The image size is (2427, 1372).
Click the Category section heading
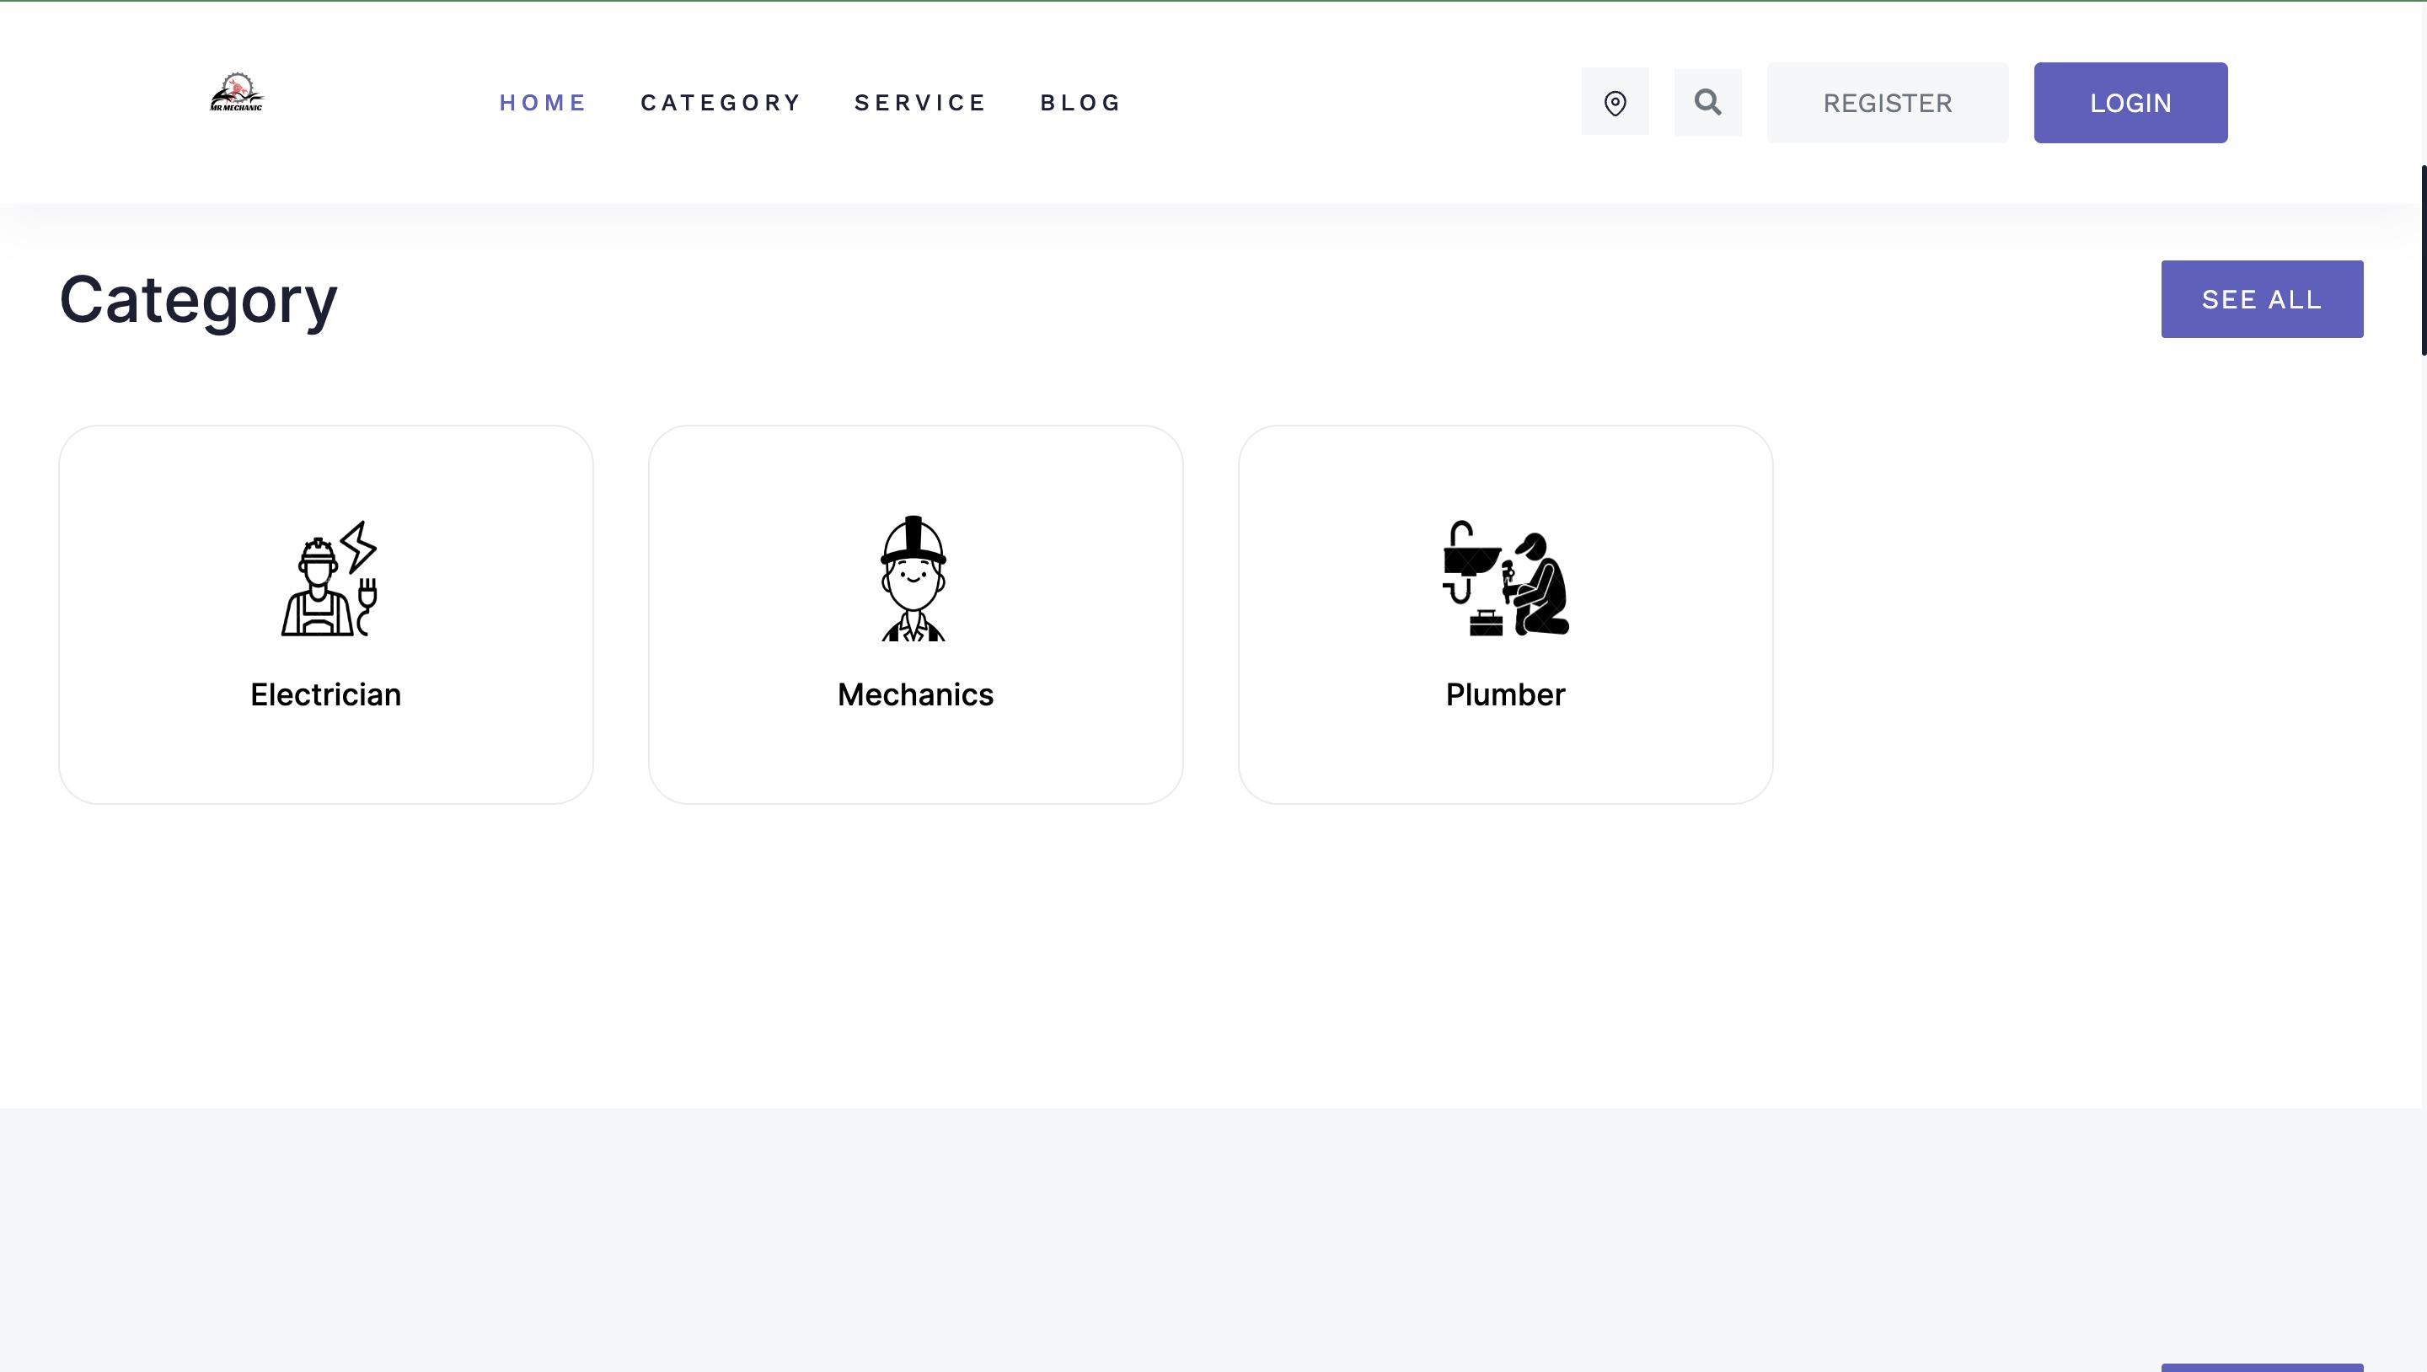click(x=198, y=300)
